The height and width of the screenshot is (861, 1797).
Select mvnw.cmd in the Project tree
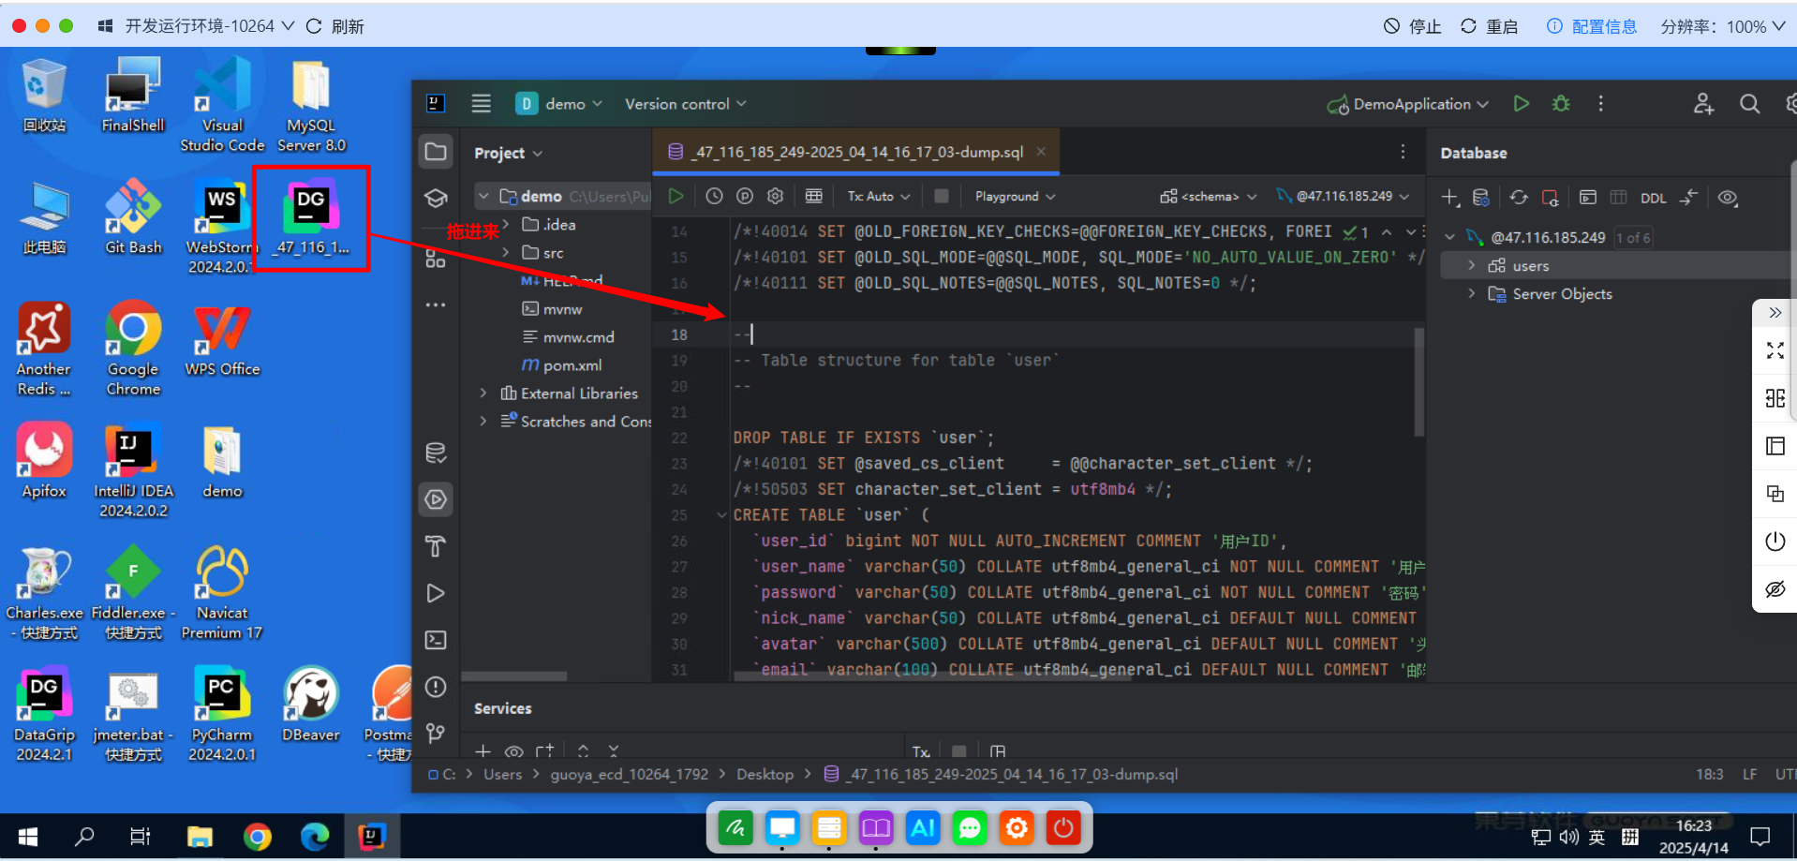click(568, 337)
